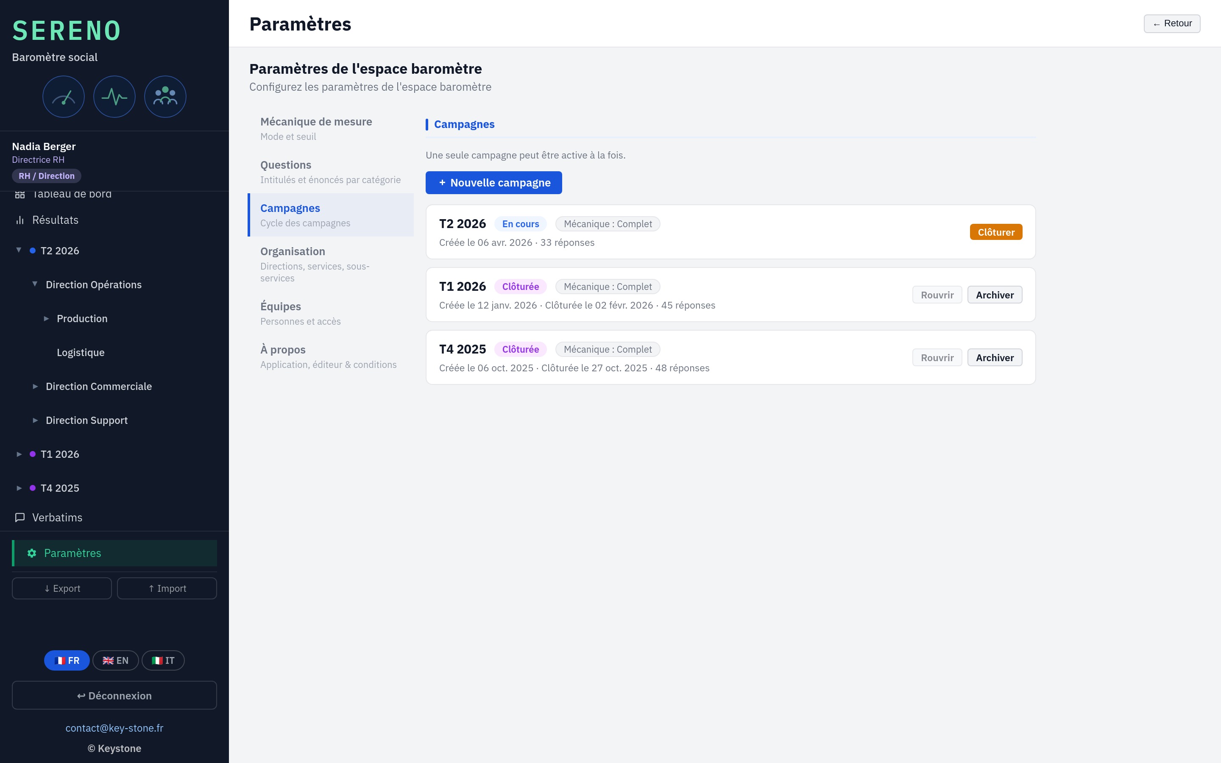This screenshot has height=763, width=1221.
Task: Click the T2 2026 campaign card title
Action: [x=463, y=223]
